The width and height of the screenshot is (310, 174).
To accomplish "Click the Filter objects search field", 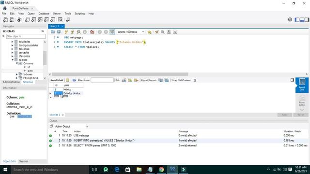I will [26, 36].
